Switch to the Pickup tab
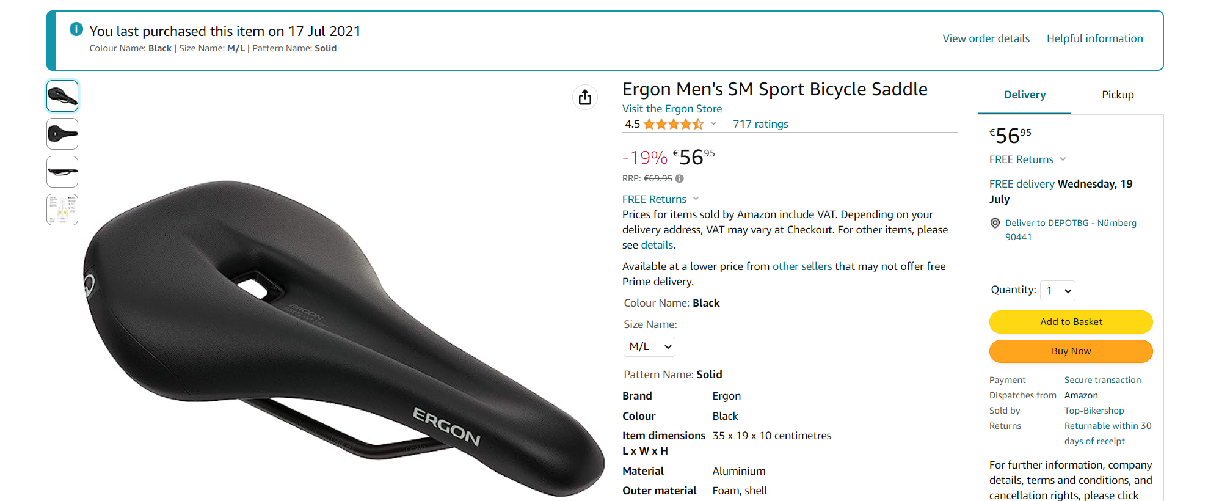 [1118, 95]
